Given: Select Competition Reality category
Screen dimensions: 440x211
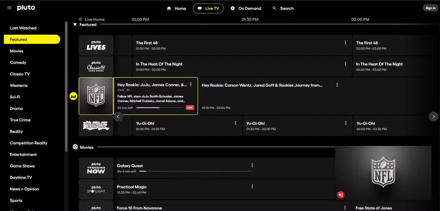Looking at the screenshot, I should pos(28,143).
